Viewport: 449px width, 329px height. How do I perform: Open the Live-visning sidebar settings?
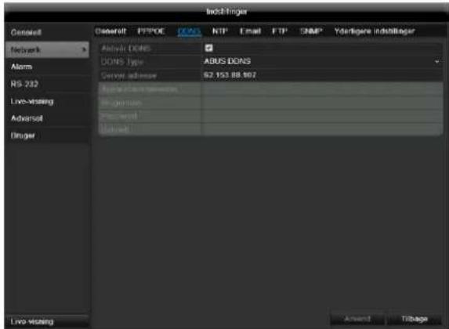(x=47, y=101)
